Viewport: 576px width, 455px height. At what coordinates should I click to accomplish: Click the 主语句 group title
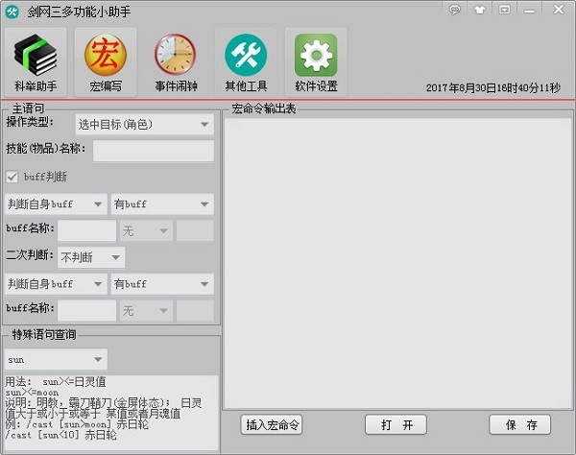[x=28, y=108]
